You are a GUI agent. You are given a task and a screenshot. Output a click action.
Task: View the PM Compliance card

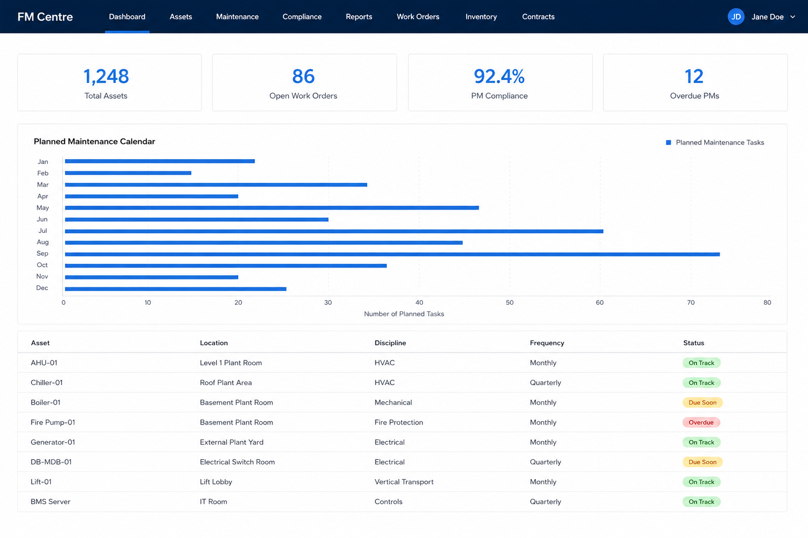coord(500,82)
